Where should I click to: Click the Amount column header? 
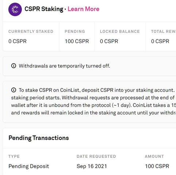coord(154,156)
